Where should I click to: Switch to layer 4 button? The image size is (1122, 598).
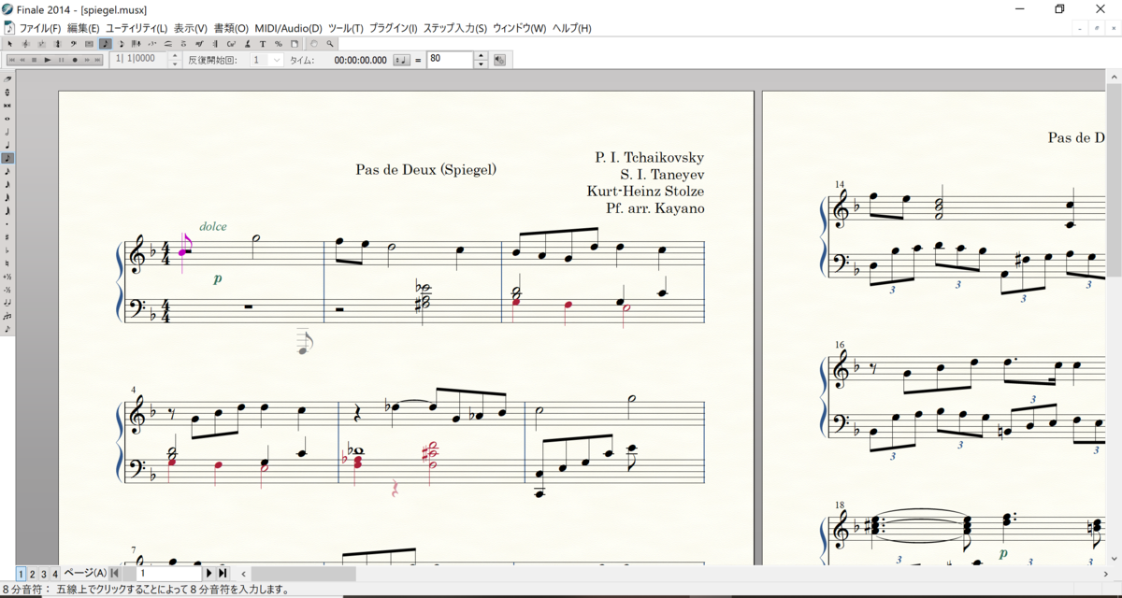[x=54, y=574]
